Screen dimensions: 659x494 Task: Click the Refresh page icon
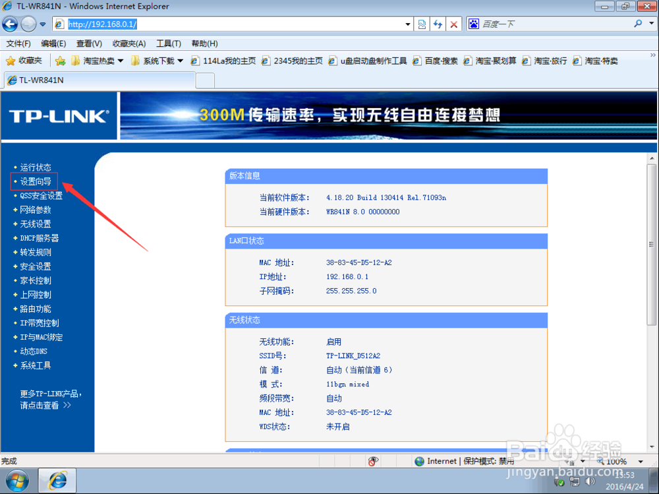point(438,23)
